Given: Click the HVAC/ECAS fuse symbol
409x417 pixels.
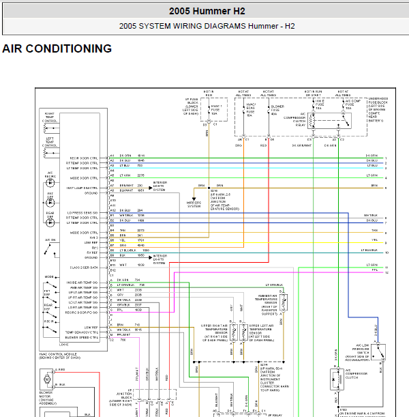Looking at the screenshot, I should 243,110.
